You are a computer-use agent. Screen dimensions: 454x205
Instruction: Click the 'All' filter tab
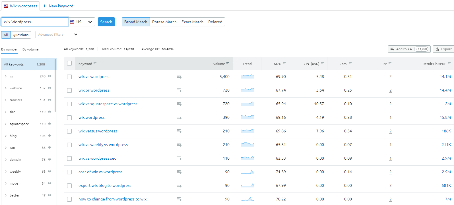pos(6,35)
